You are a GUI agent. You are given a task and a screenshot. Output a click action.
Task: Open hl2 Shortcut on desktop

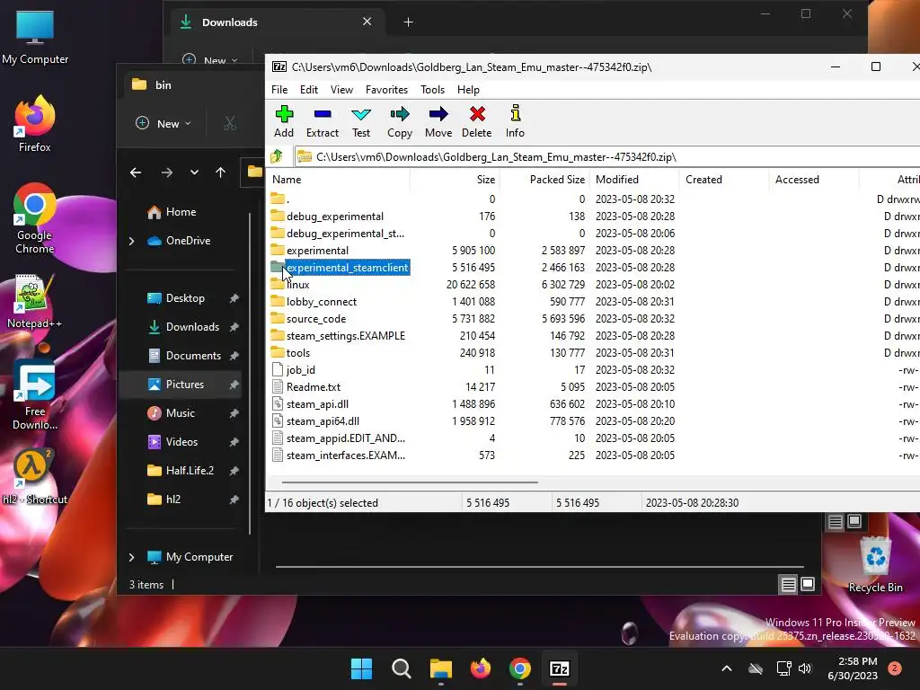pos(35,477)
